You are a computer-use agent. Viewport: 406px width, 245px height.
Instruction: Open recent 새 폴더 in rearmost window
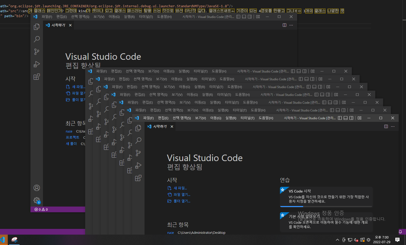71,144
